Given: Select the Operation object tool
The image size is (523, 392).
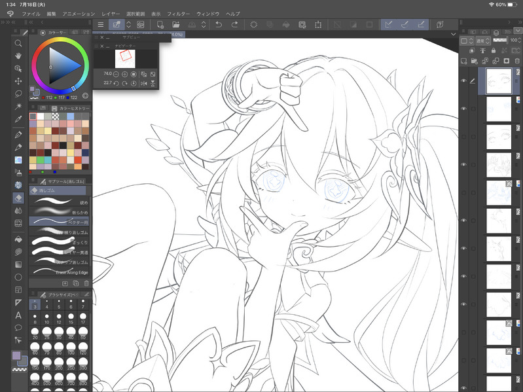Looking at the screenshot, I should 18,68.
